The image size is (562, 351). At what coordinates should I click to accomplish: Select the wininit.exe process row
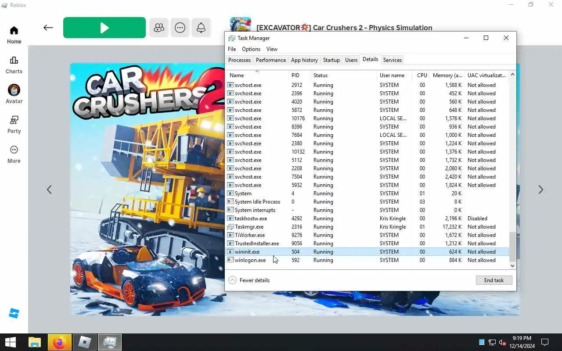[367, 252]
